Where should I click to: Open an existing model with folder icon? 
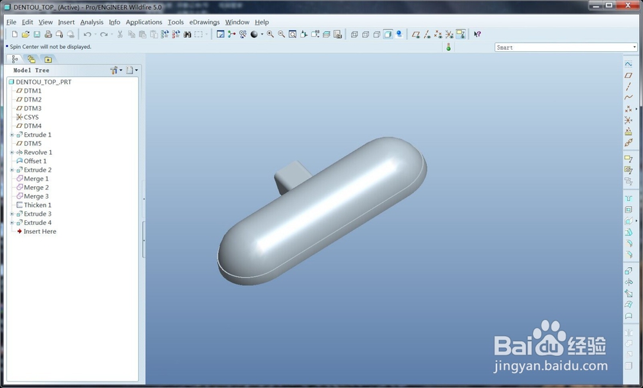(x=26, y=35)
